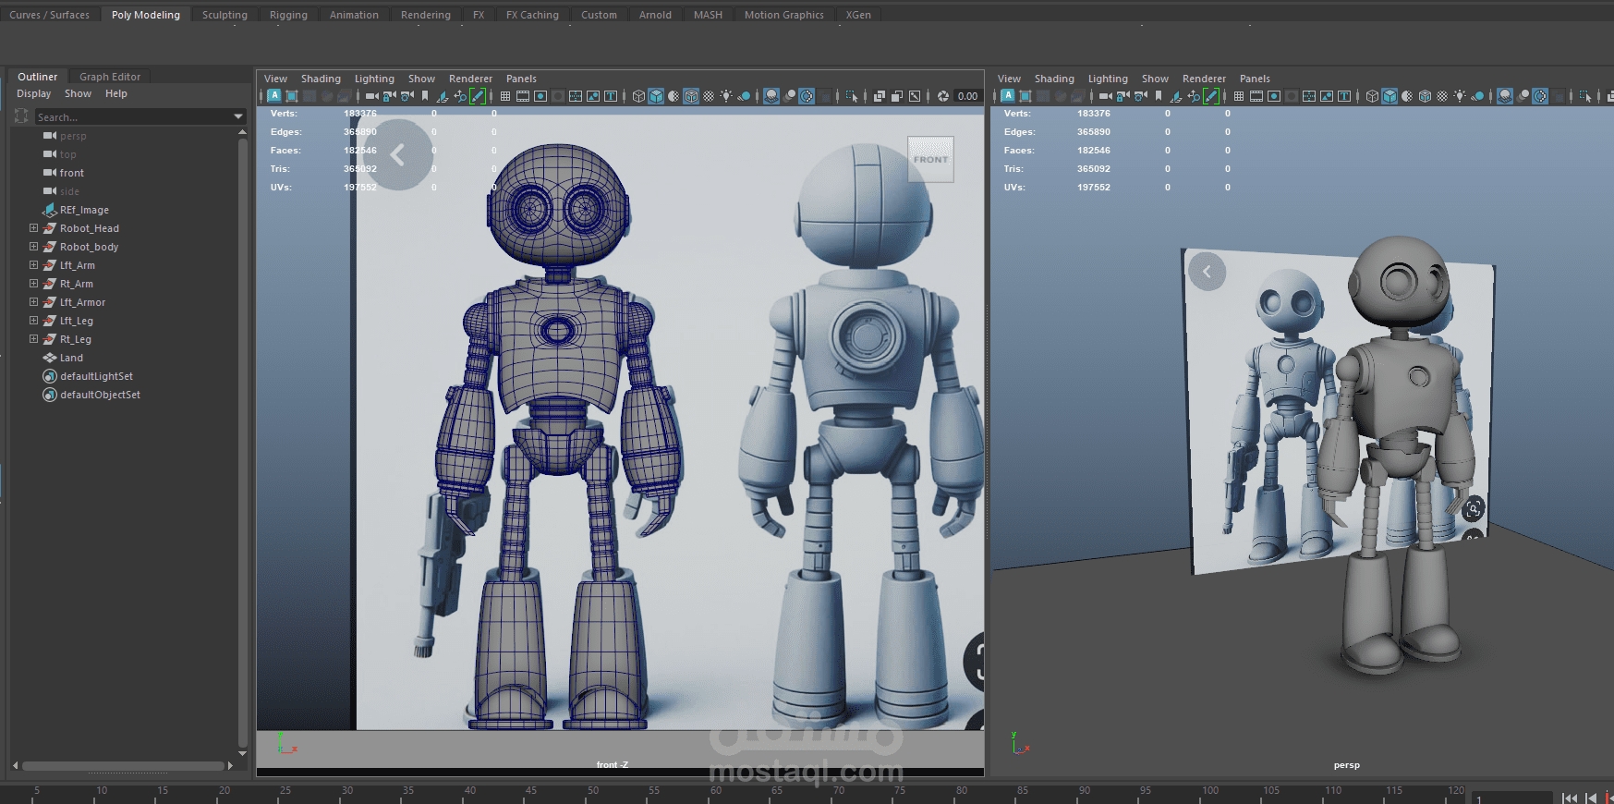Click the bookmark icon in front viewport toolbar
Viewport: 1614px width, 804px height.
click(425, 96)
